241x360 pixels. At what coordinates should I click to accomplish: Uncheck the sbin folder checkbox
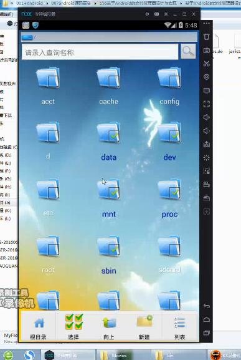pyautogui.click(x=114, y=250)
